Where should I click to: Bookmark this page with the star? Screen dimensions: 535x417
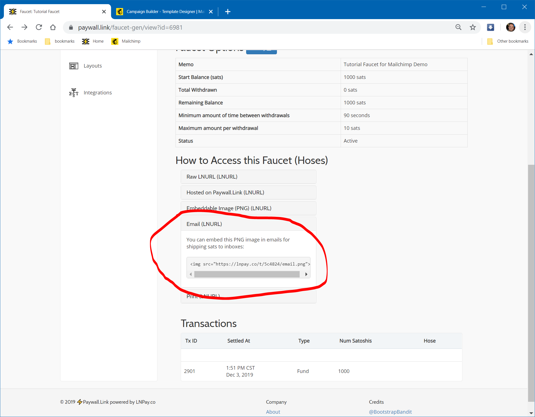[x=473, y=27]
